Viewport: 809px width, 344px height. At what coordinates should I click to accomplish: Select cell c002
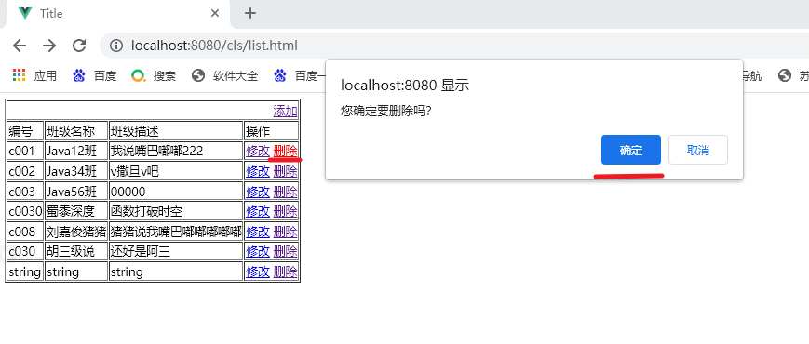coord(25,171)
